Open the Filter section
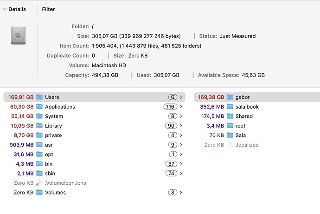320x214 pixels. pyautogui.click(x=48, y=9)
